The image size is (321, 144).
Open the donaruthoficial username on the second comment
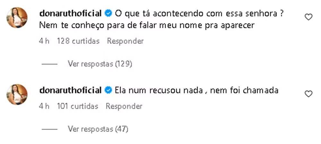tap(70, 90)
